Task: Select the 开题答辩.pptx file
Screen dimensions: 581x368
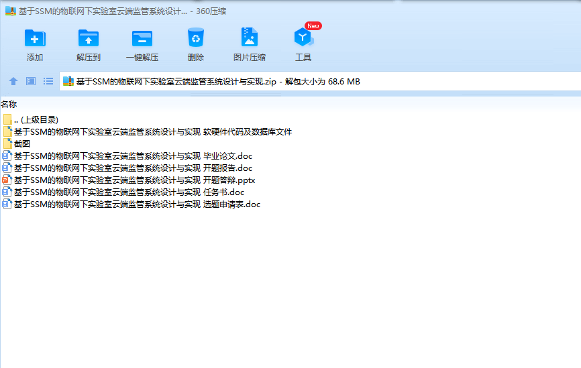Action: 129,180
